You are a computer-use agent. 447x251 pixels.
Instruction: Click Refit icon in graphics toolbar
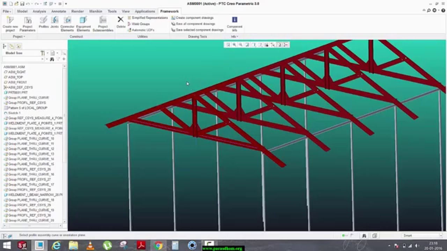228,45
